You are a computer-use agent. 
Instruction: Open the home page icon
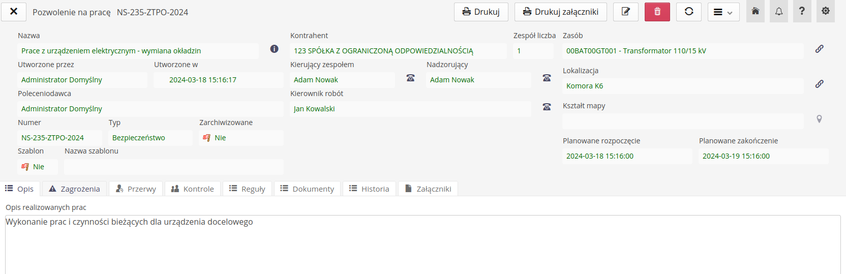coord(755,11)
